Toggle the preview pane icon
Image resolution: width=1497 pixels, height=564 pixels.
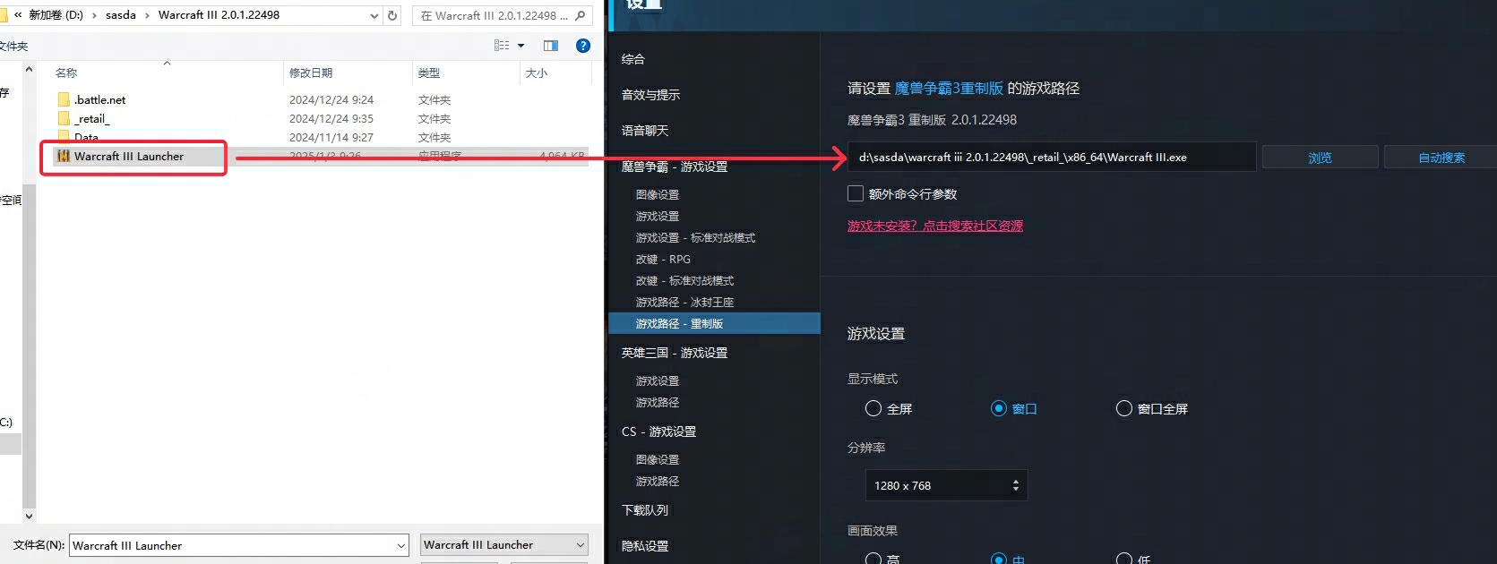pyautogui.click(x=551, y=46)
